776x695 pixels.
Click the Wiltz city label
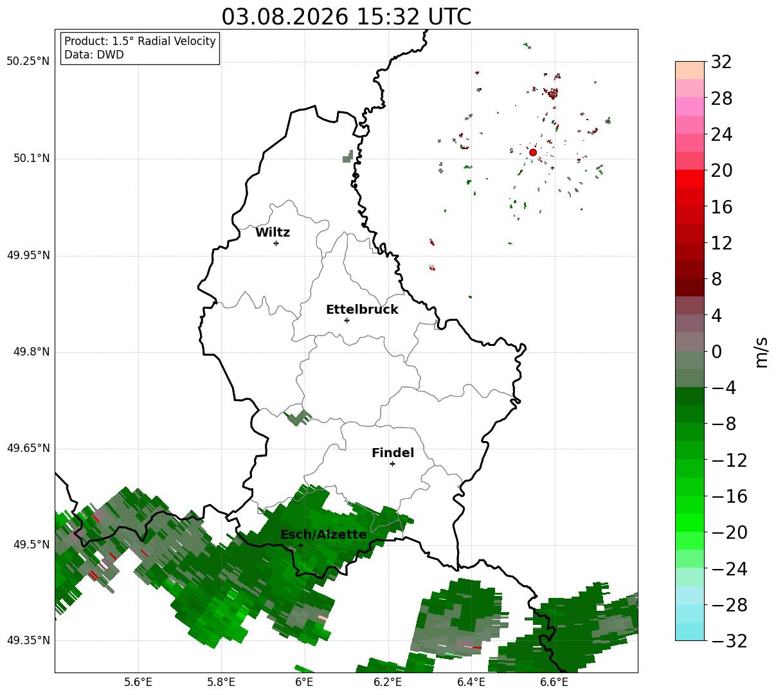click(273, 233)
